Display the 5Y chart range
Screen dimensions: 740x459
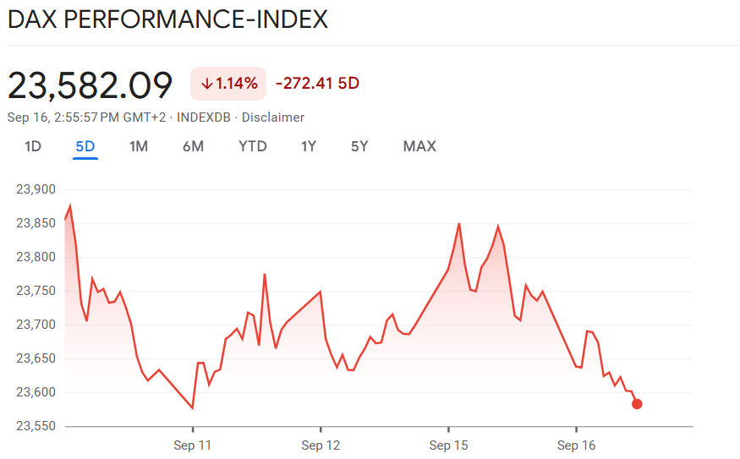[x=359, y=146]
